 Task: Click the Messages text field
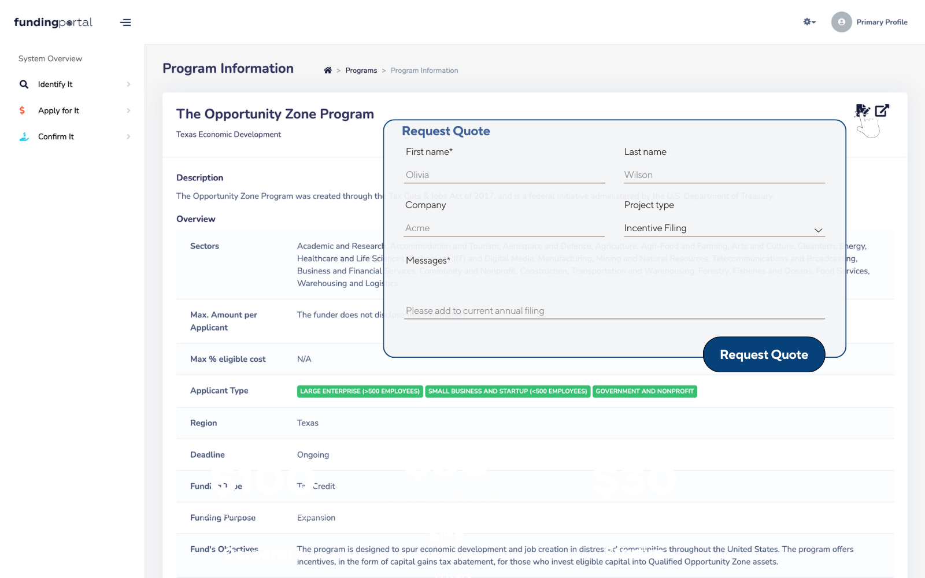pyautogui.click(x=615, y=310)
